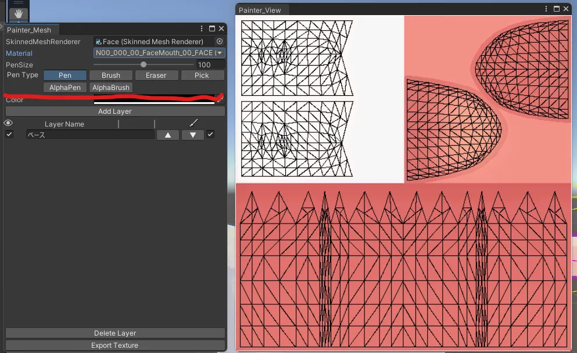Click Export Texture button
The height and width of the screenshot is (353, 577).
pyautogui.click(x=115, y=345)
